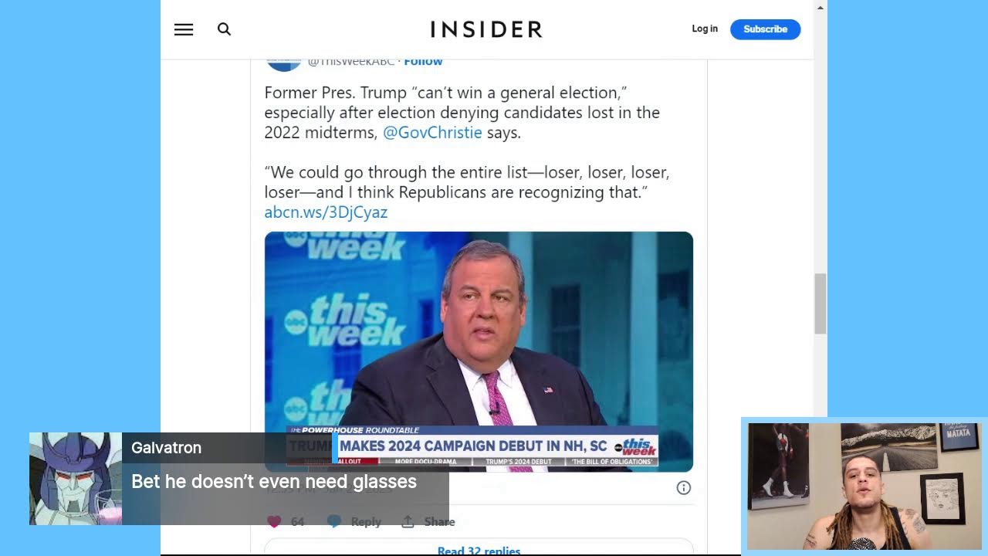Select the Galvatron chat avatar image
The height and width of the screenshot is (556, 988).
tap(76, 479)
